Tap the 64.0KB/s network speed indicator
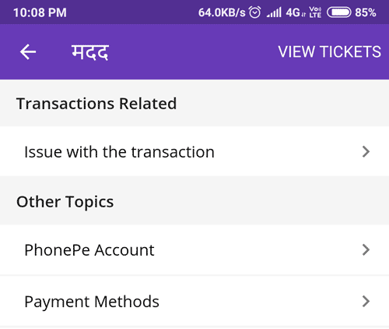Viewport: 389px width, 329px height. coord(222,12)
